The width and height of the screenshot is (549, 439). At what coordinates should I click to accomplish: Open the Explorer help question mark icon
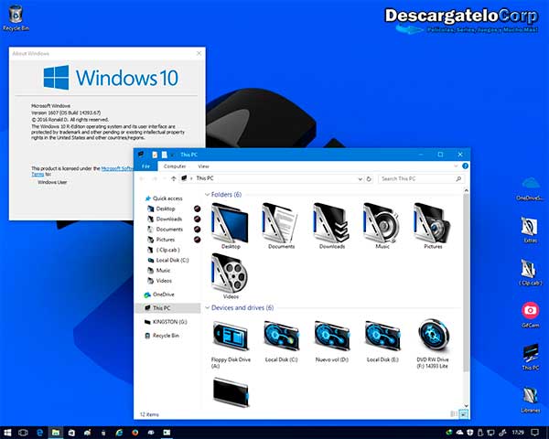[465, 166]
